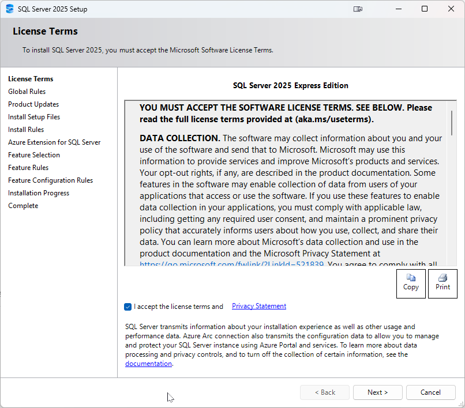Select Install Setup Files step

coord(34,117)
